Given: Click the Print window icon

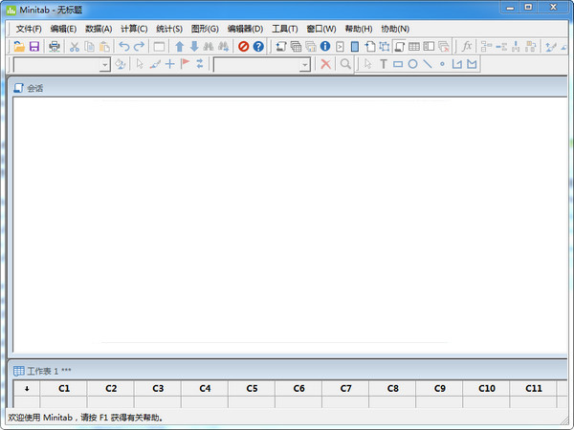Looking at the screenshot, I should pos(55,46).
